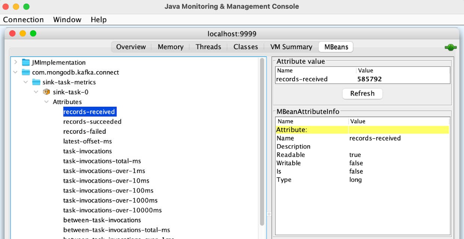Image resolution: width=464 pixels, height=239 pixels.
Task: Open the Help menu
Action: (x=99, y=19)
